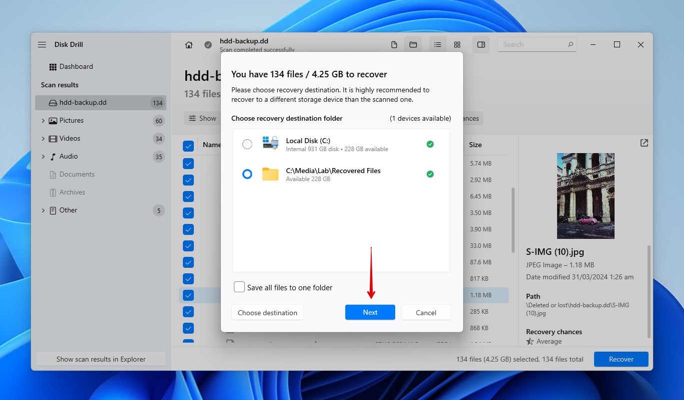Screen dimensions: 684x400
Task: Click Choose destination
Action: [267, 312]
